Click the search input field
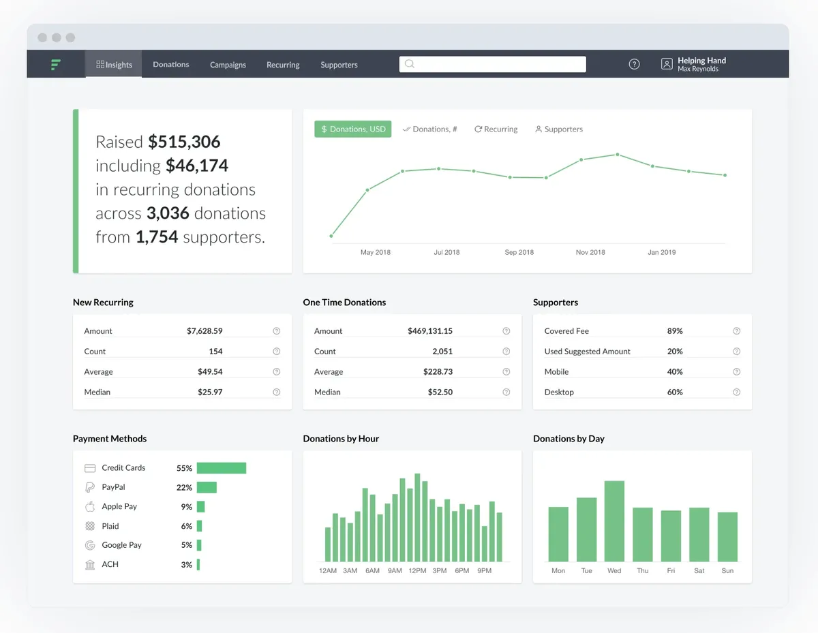 (492, 64)
